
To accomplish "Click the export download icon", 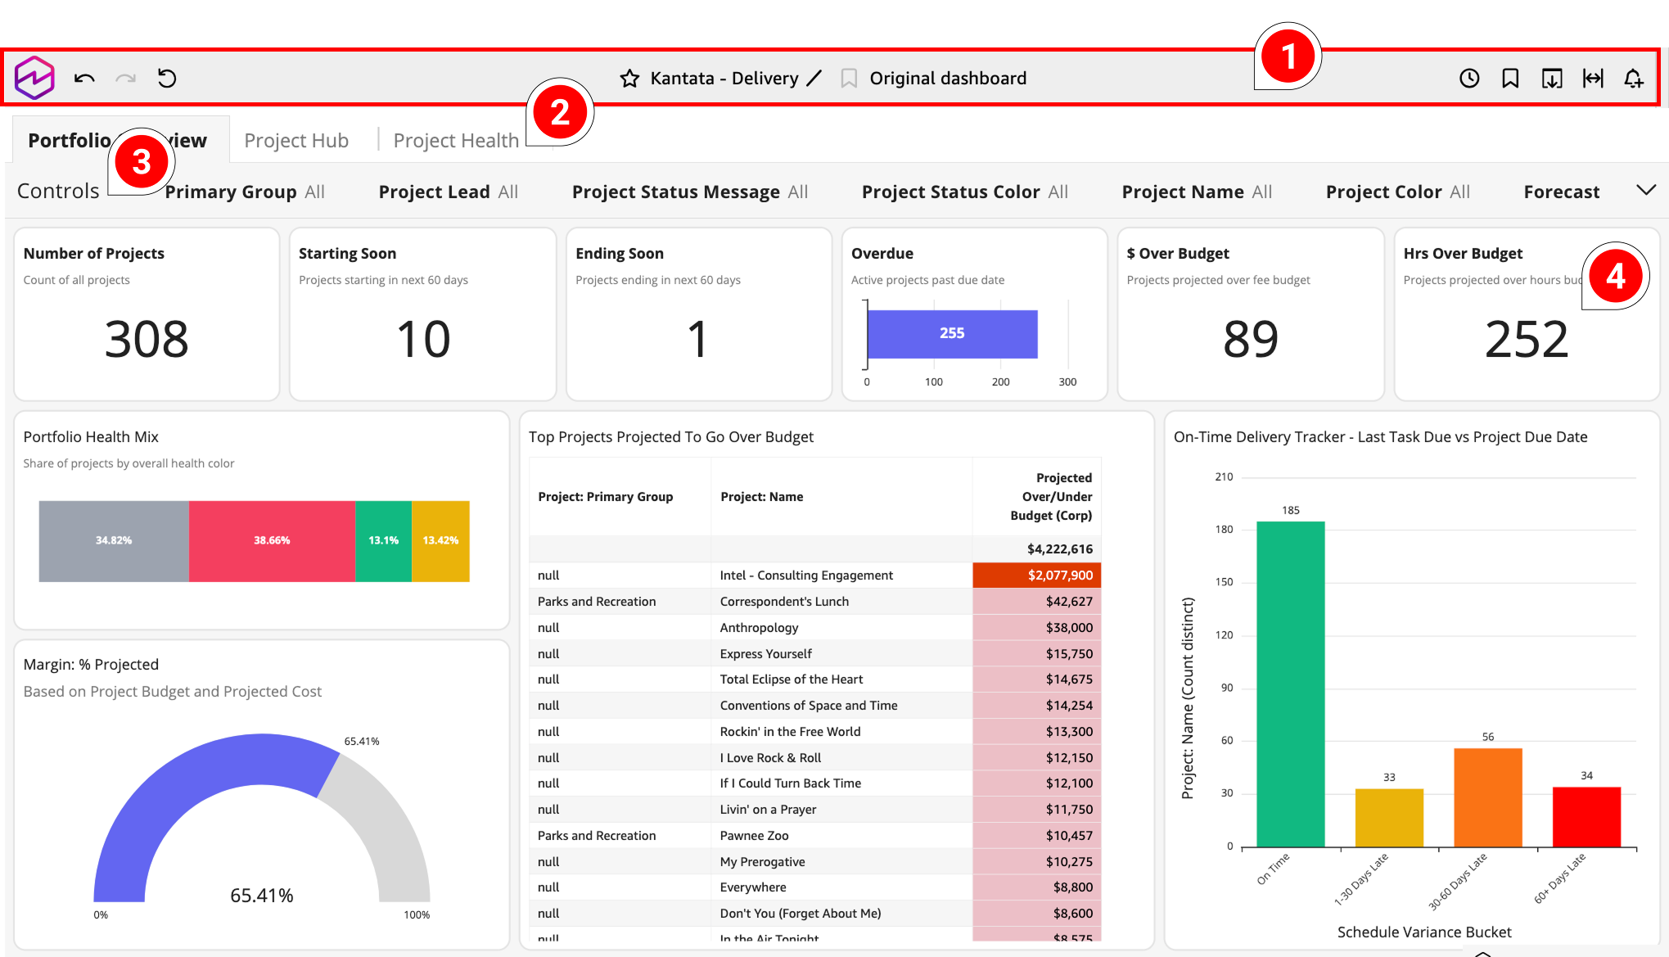I will (x=1552, y=78).
